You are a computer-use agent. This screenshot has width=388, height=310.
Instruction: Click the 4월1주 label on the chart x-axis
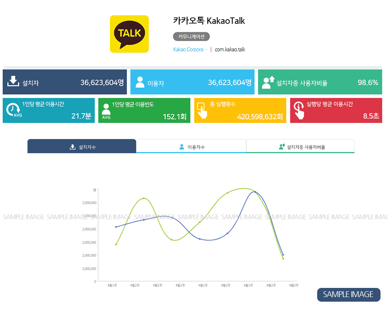pyautogui.click(x=112, y=285)
